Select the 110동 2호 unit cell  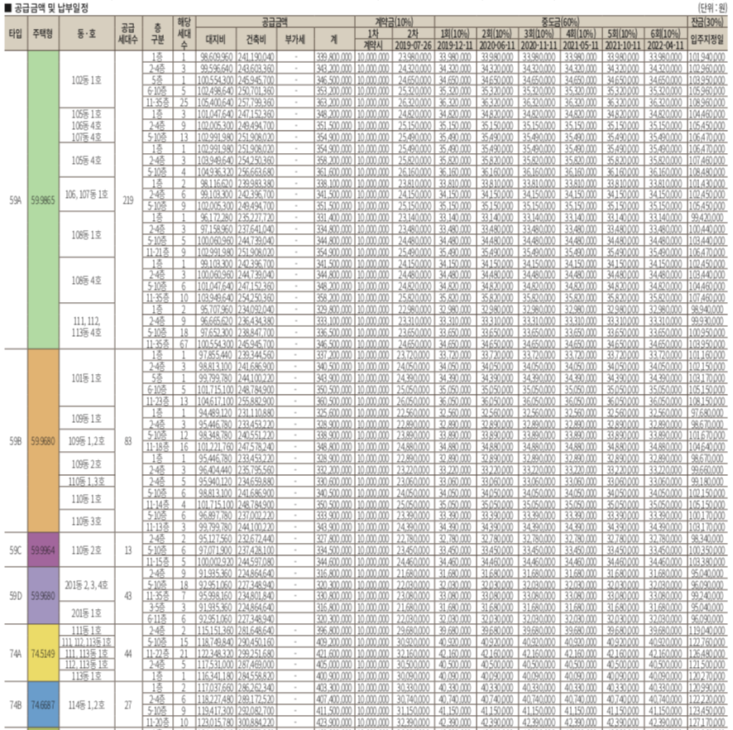87,550
